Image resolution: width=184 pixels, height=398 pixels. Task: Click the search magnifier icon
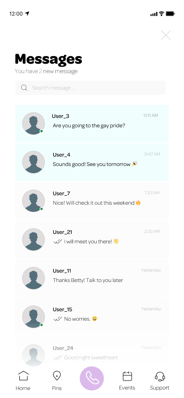pyautogui.click(x=24, y=88)
